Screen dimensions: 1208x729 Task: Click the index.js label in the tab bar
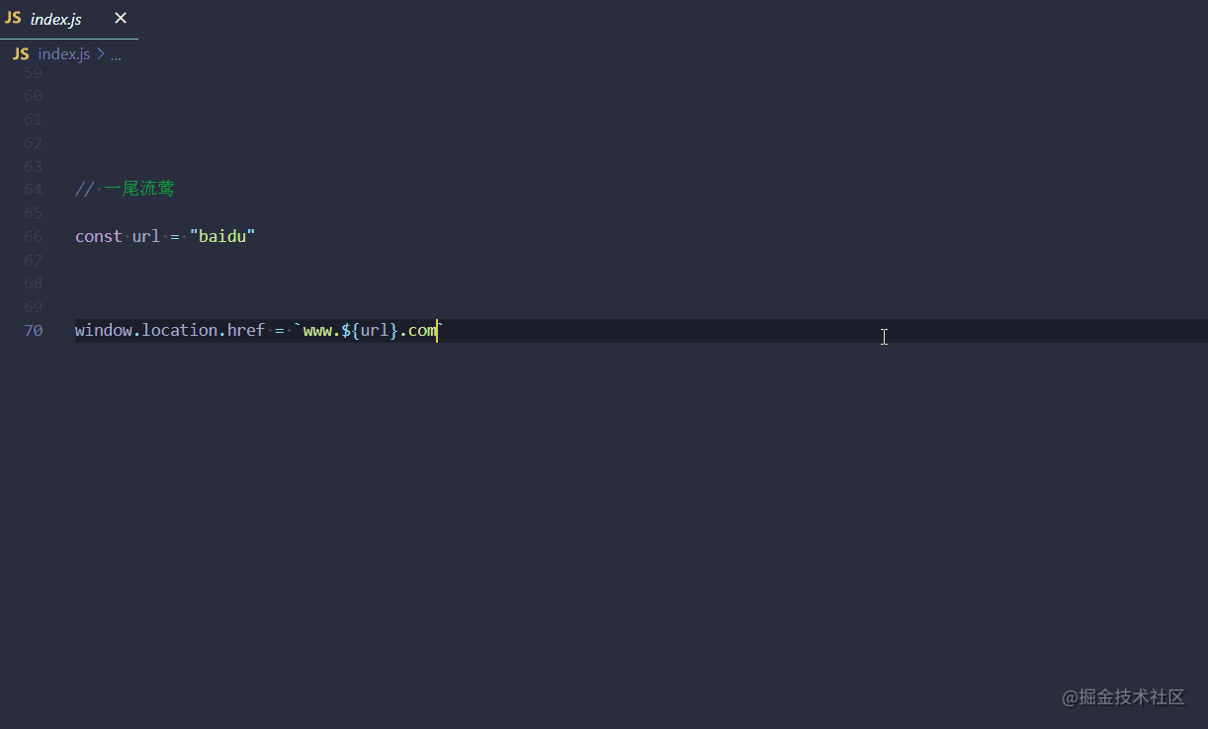[x=54, y=18]
